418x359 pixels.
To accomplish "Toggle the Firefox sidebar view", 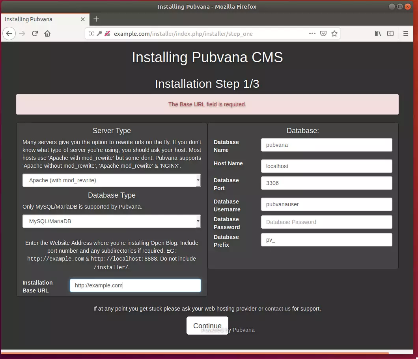I will click(390, 33).
